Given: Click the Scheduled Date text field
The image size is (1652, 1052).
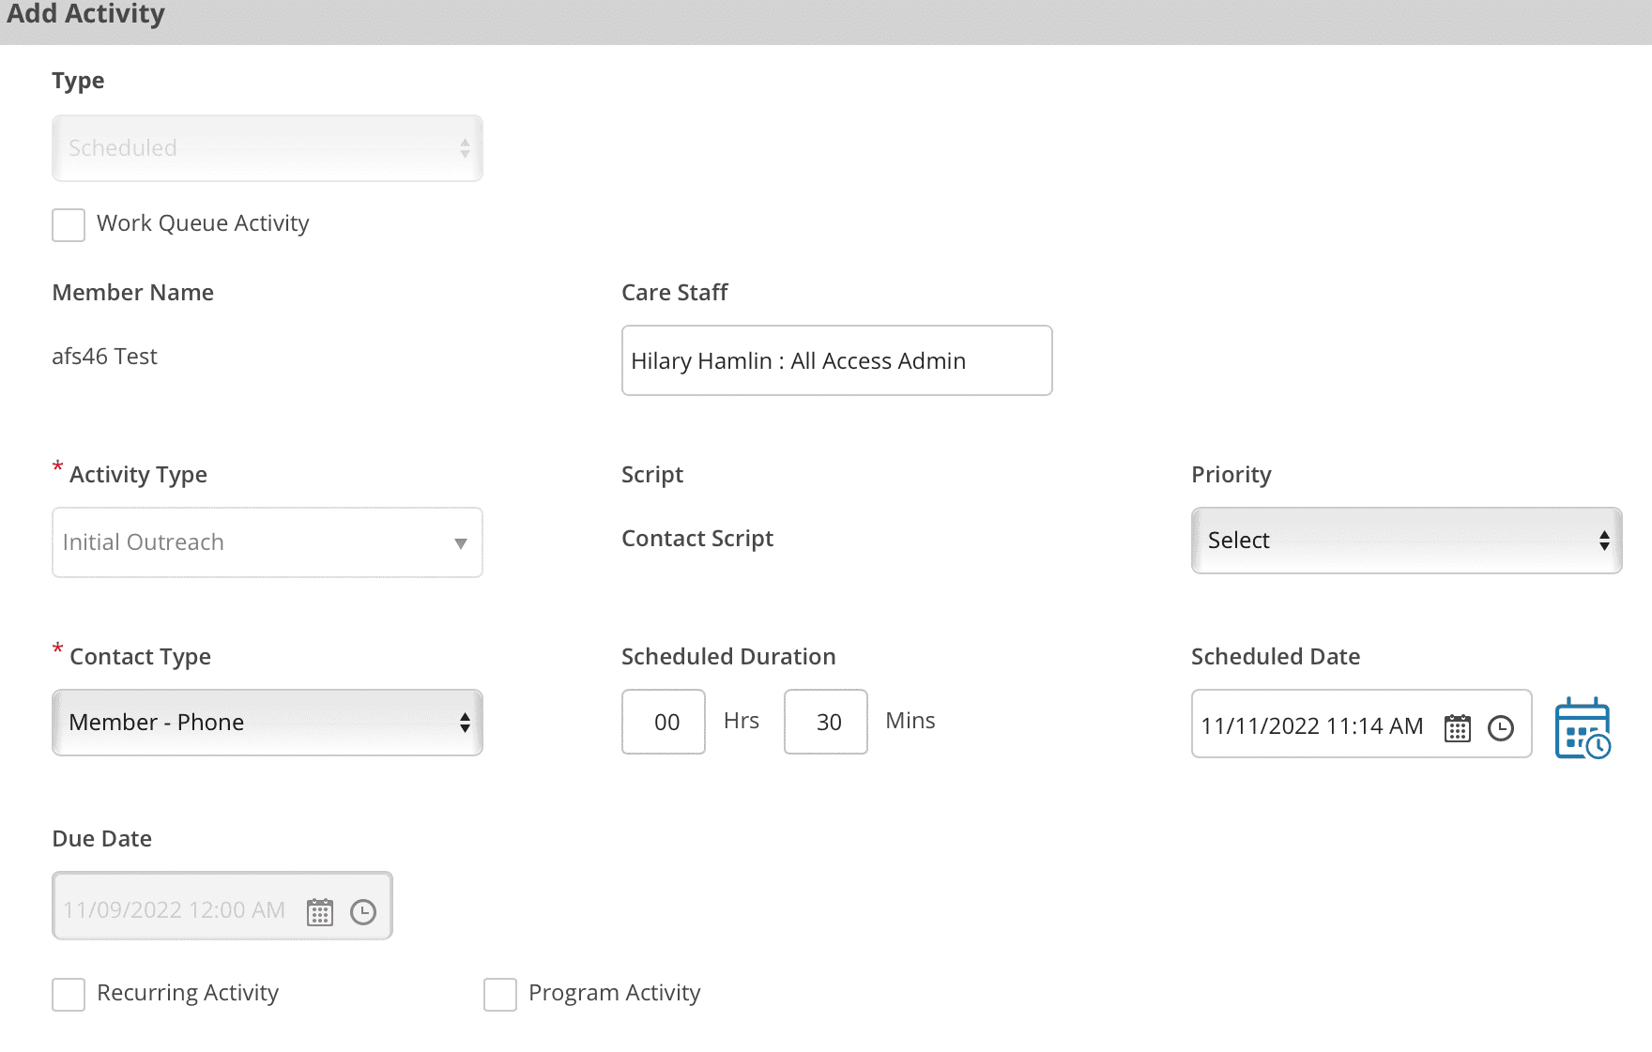Looking at the screenshot, I should 1312,725.
